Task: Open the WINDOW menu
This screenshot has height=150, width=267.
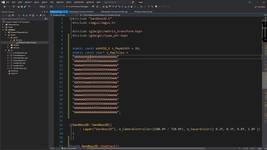Action: coord(90,2)
